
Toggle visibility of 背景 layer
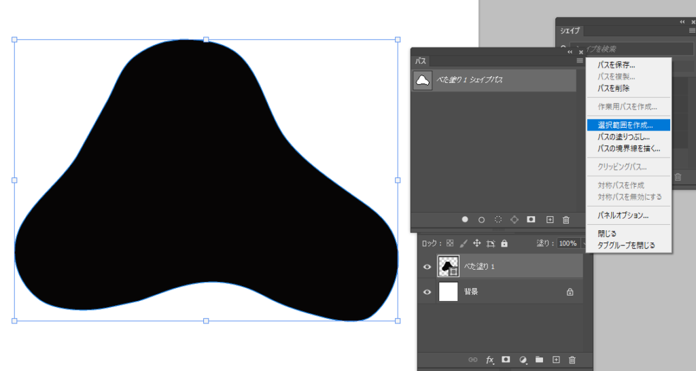[x=427, y=292]
